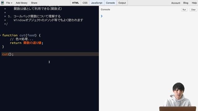Toggle the Console panel tab

pos(110,3)
